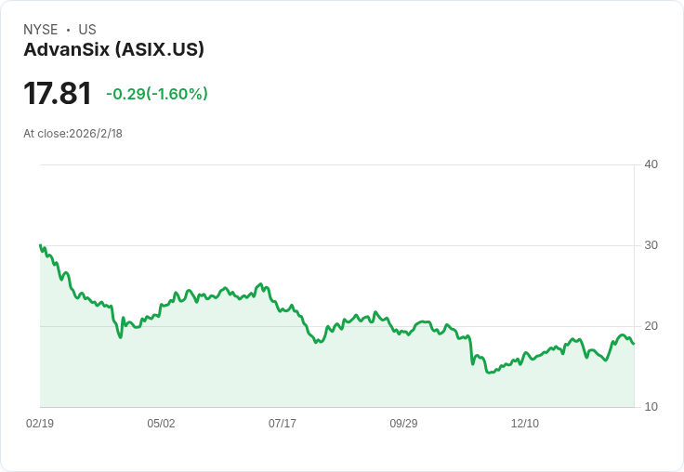684x472 pixels.
Task: Select the US market label
Action: click(x=87, y=30)
